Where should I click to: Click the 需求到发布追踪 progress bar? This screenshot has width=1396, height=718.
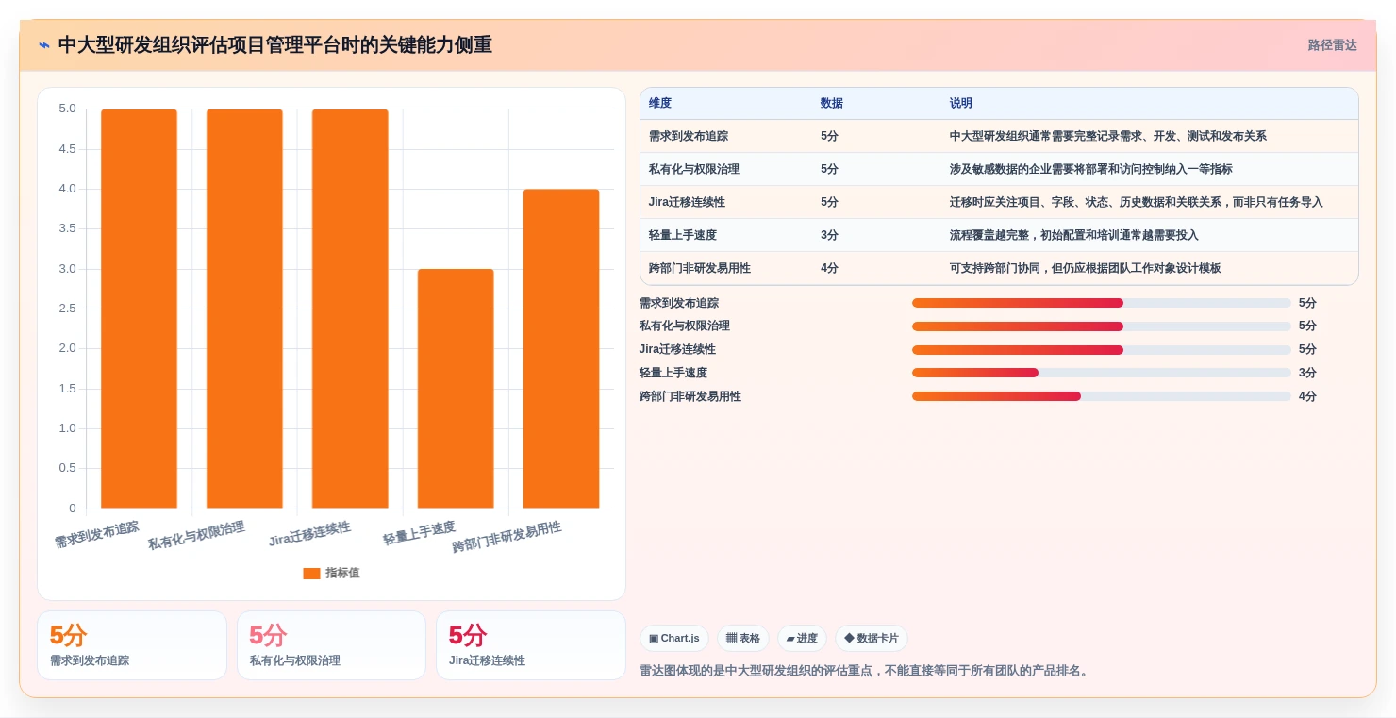[x=1102, y=303]
